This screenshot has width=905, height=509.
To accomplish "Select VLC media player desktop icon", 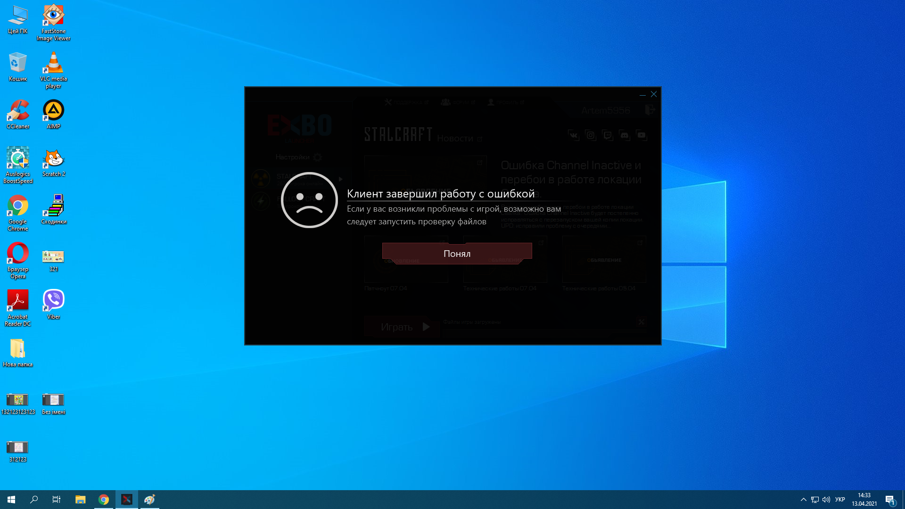I will coord(53,70).
